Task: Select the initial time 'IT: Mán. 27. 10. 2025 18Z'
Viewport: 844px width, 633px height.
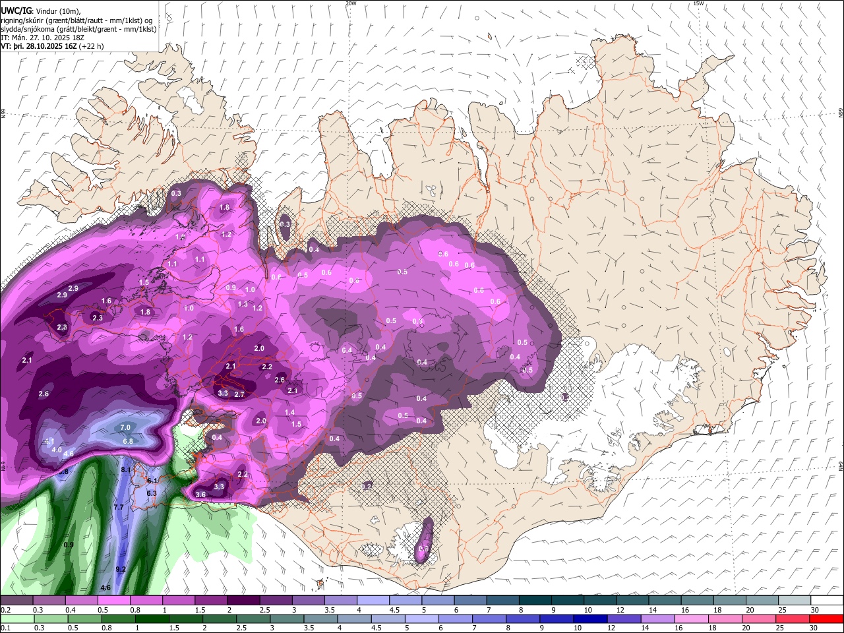Action: [44, 38]
